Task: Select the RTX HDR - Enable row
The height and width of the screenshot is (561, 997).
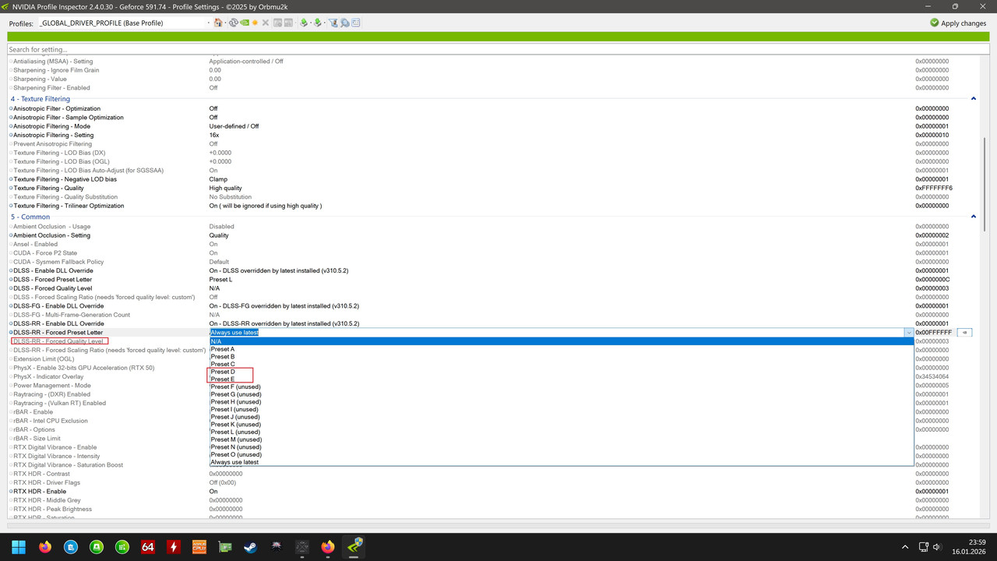Action: click(495, 492)
